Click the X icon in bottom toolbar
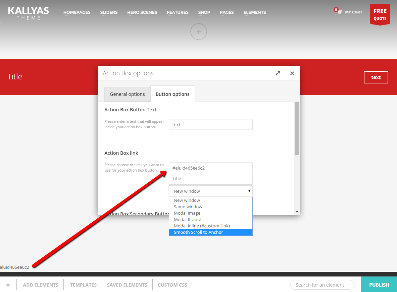This screenshot has height=292, width=397. tap(8, 285)
